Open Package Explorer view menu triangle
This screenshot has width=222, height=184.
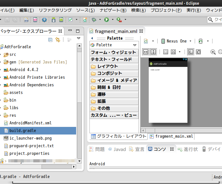[x=79, y=38]
